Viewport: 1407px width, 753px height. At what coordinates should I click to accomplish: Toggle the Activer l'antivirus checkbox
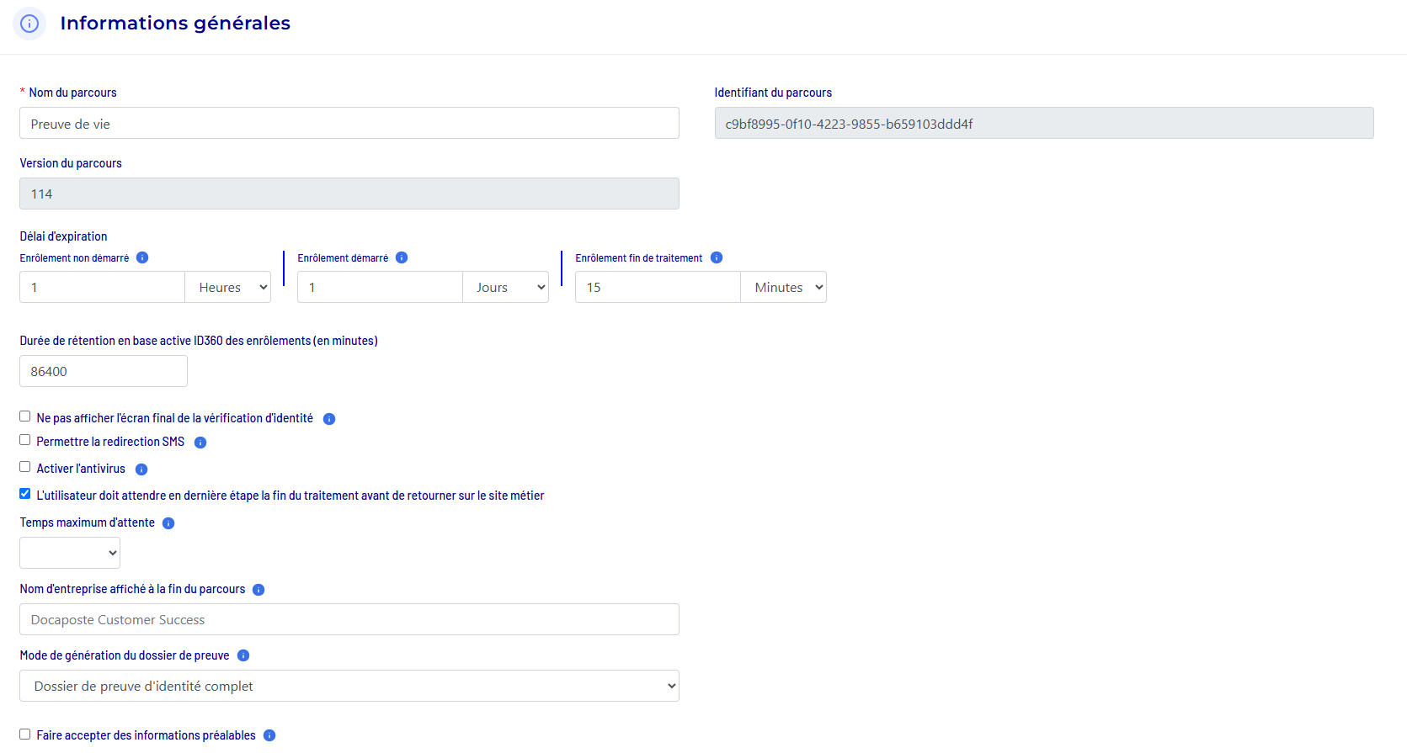(x=25, y=467)
